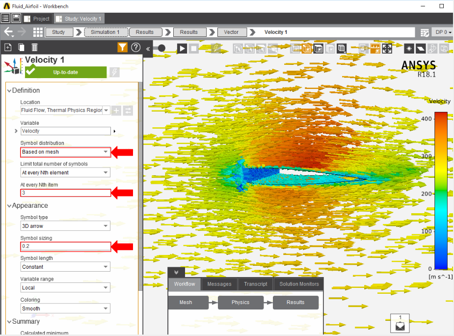The height and width of the screenshot is (336, 454).
Task: Toggle the orange highlighted cube view icon
Action: [x=307, y=49]
